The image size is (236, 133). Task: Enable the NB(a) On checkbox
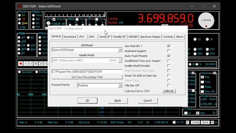tap(77, 19)
